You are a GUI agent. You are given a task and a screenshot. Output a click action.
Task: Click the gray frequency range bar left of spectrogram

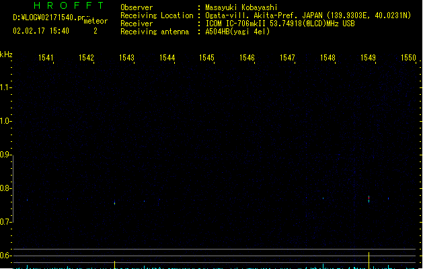point(13,189)
